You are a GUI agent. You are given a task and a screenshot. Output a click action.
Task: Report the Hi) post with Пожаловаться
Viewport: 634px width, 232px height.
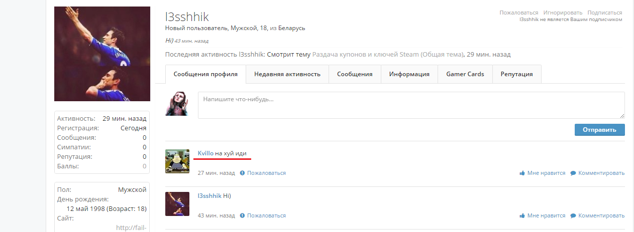[266, 215]
